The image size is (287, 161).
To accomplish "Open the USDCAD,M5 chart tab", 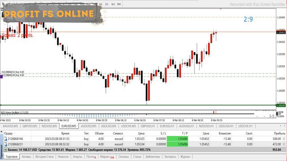I will tap(109, 126).
